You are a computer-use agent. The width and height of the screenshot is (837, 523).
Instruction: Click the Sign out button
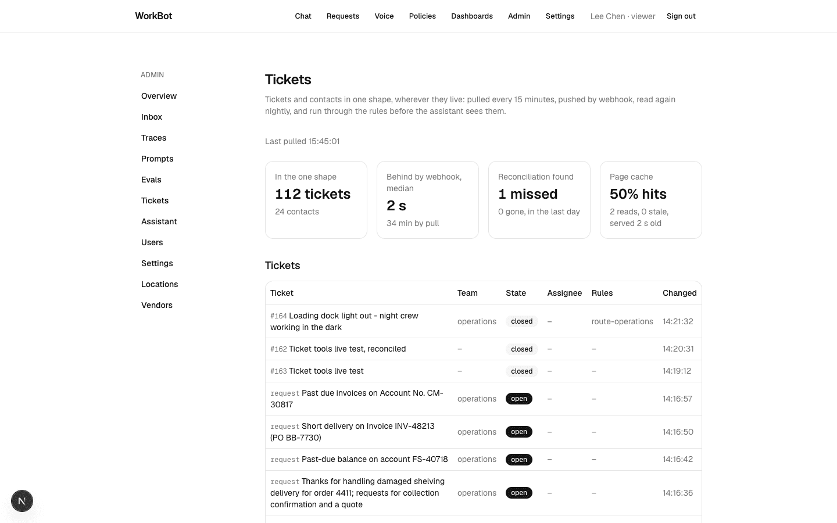coord(681,16)
